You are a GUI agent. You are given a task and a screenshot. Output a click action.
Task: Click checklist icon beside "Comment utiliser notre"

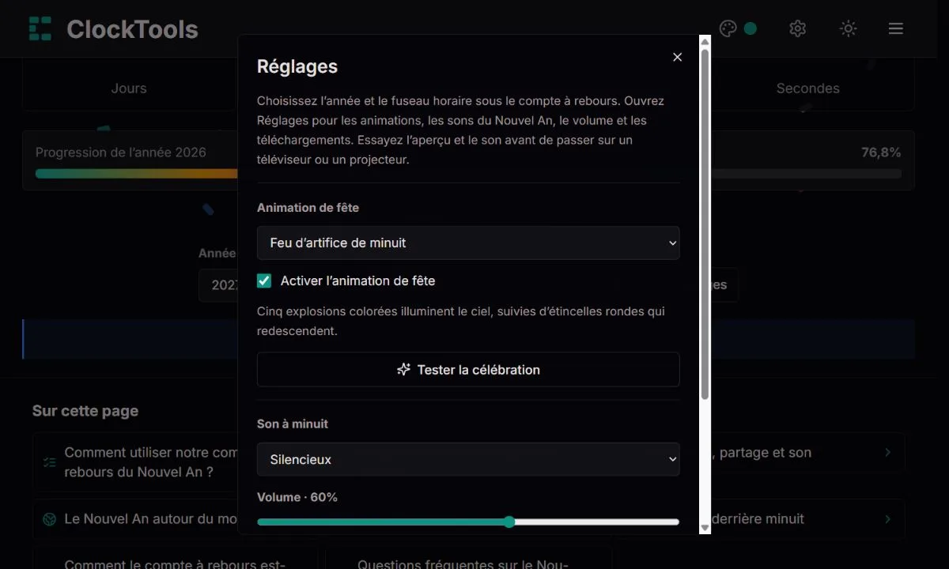click(49, 462)
